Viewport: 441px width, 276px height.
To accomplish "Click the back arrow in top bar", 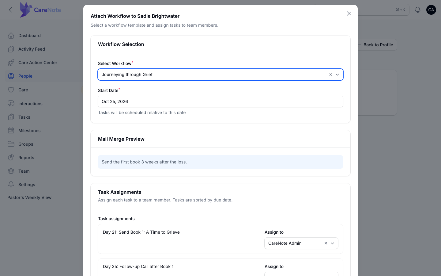I will 10,10.
